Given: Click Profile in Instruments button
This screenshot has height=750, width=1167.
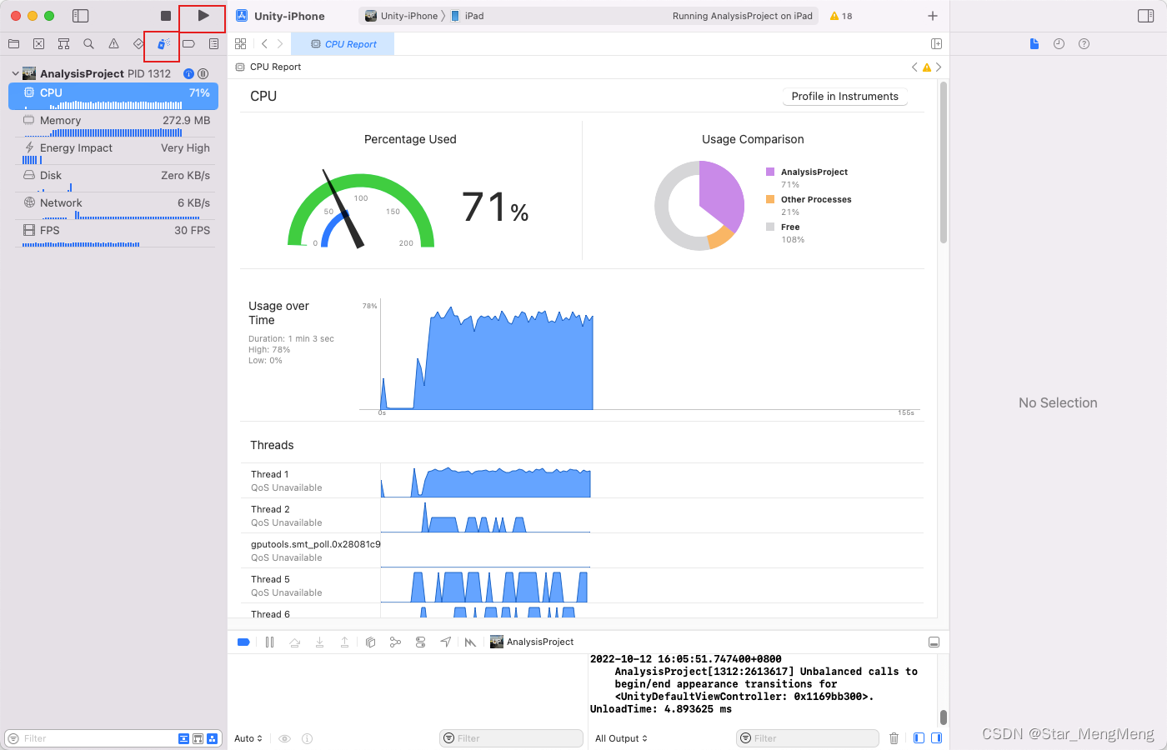Looking at the screenshot, I should [844, 97].
